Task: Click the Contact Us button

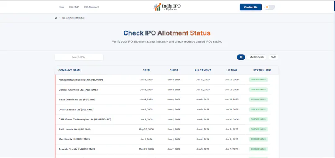Action: 250,7
